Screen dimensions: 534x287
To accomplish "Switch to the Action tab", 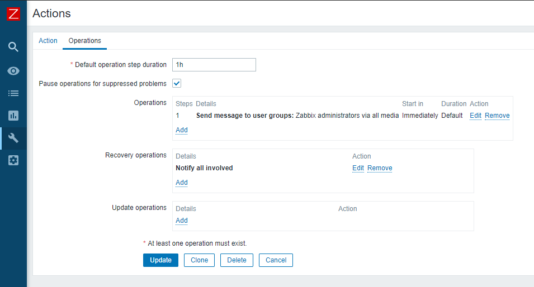I will pos(48,41).
